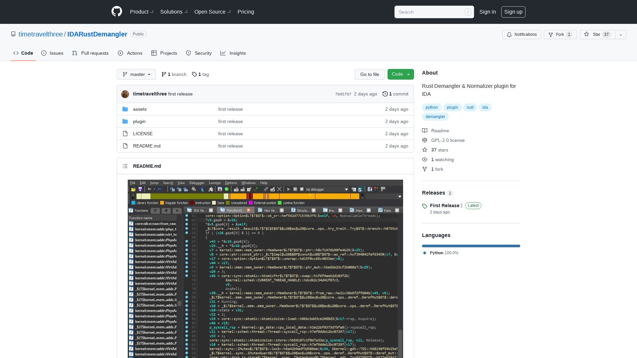This screenshot has width=637, height=358.
Task: Click the repository icon beside timetravelthree
Action: (x=13, y=34)
